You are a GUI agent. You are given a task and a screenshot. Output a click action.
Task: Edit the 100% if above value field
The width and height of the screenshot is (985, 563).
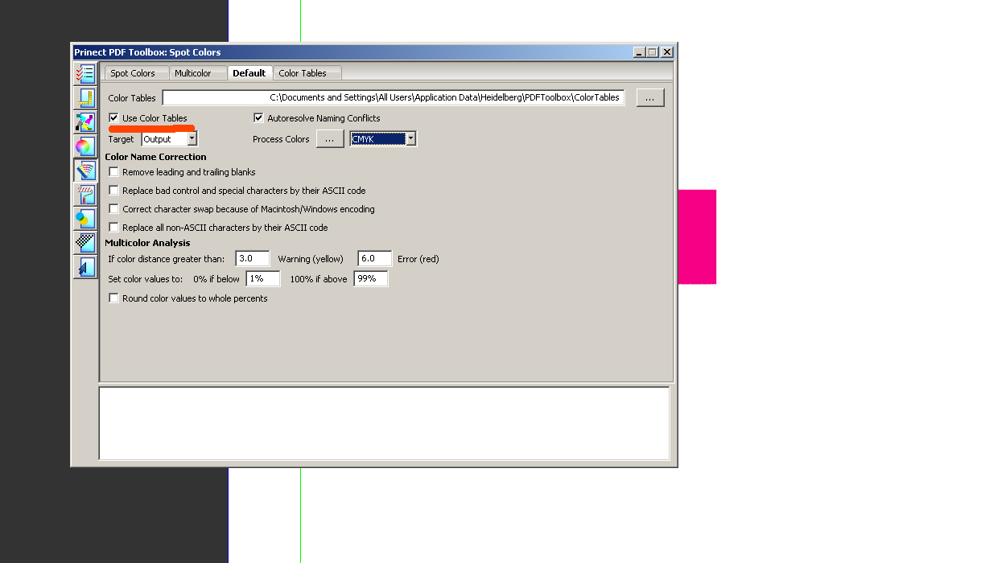coord(371,279)
